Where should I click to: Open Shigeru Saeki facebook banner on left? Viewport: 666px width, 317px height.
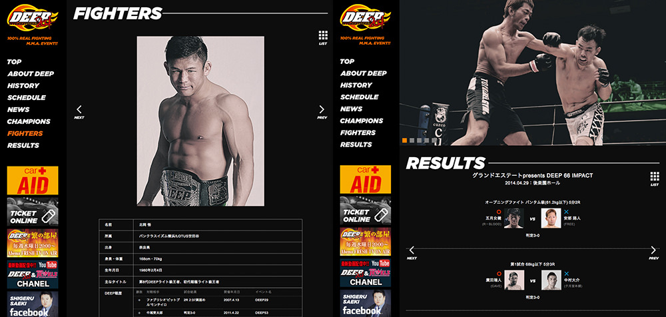pyautogui.click(x=33, y=304)
